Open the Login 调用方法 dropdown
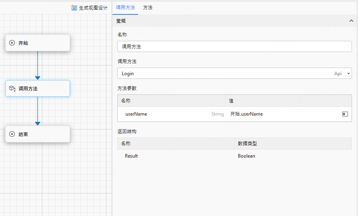Viewport: 358px width, 216px height. coord(224,74)
